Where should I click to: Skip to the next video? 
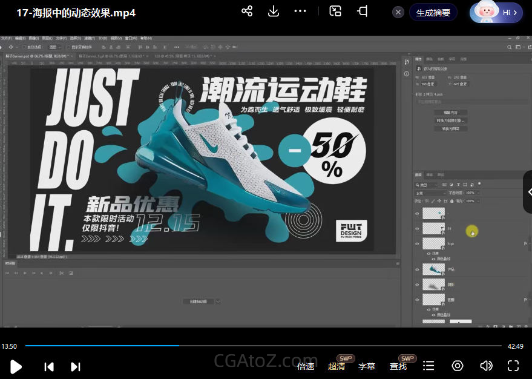(76, 366)
